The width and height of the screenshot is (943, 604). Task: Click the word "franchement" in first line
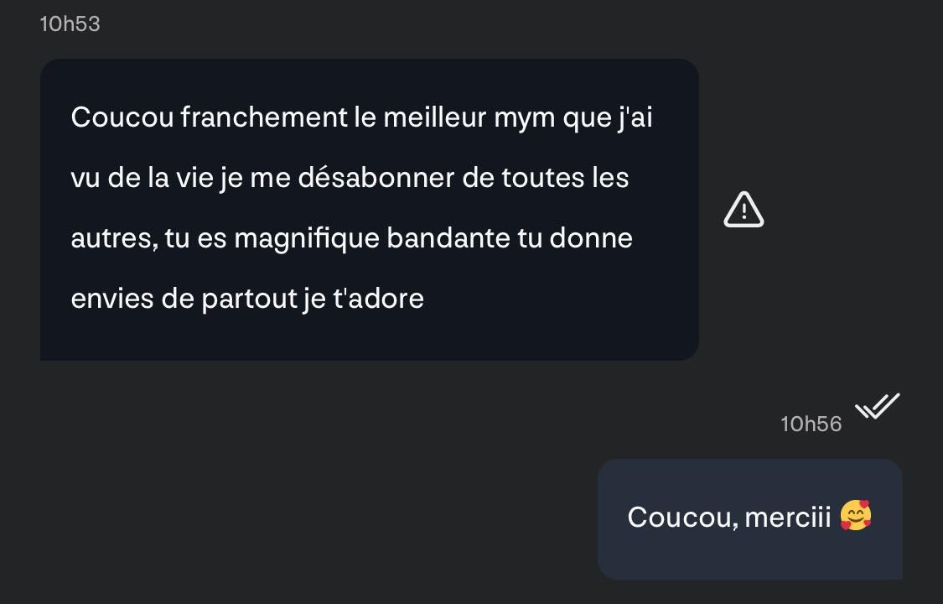263,117
